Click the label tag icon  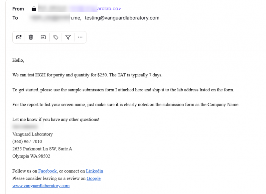click(56, 37)
